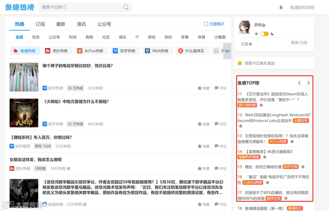Select the 综合 category filter
Image resolution: width=329 pixels, height=211 pixels.
pyautogui.click(x=36, y=37)
